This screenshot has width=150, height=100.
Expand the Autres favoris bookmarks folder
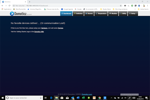pos(143,9)
